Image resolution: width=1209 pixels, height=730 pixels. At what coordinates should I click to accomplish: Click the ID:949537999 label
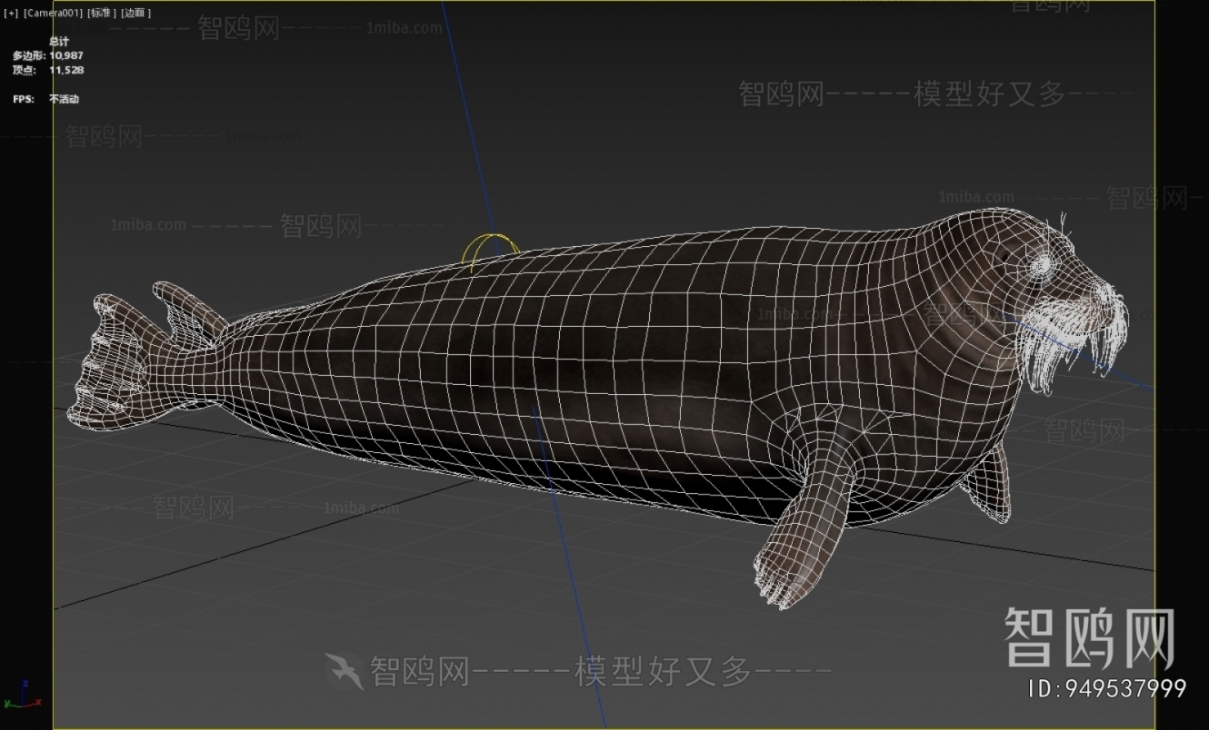[x=1106, y=688]
